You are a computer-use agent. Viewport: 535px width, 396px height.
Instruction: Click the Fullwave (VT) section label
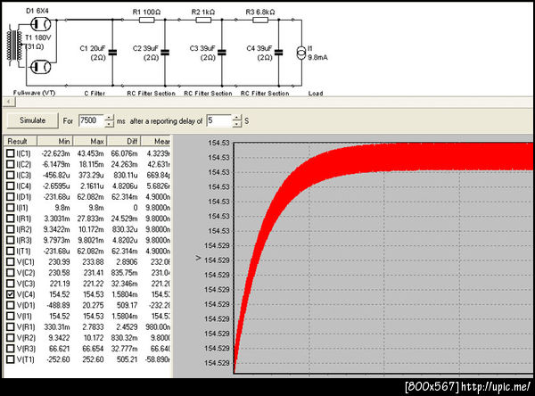point(34,93)
